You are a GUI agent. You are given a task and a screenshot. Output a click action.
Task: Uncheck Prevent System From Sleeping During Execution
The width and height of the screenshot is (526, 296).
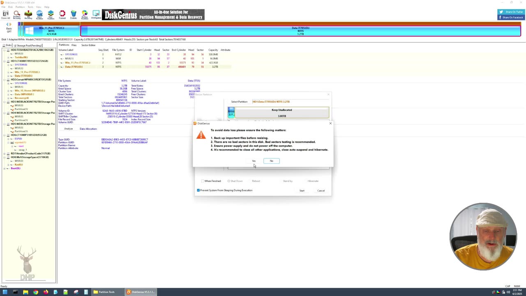198,190
